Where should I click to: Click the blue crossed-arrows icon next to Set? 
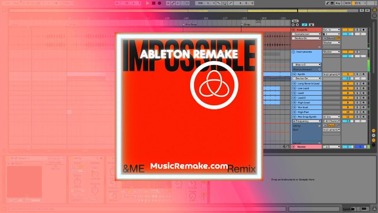[x=305, y=25]
